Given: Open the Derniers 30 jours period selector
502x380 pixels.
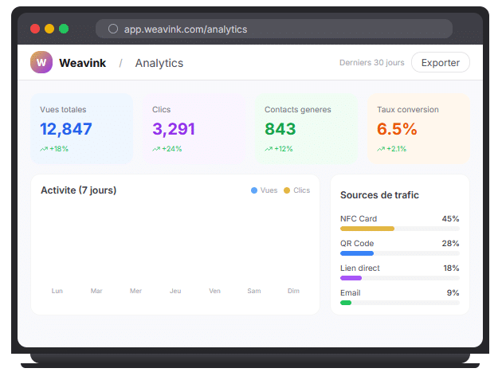Looking at the screenshot, I should click(371, 63).
